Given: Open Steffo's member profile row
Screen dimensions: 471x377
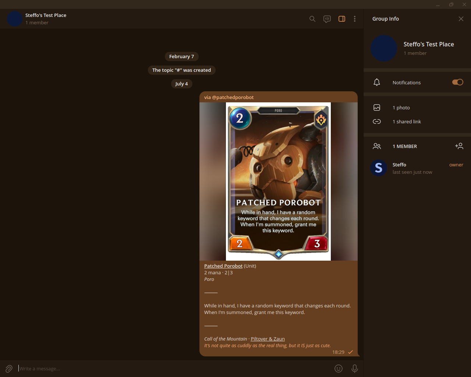Looking at the screenshot, I should point(417,168).
